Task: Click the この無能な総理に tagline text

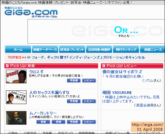Action: [x=57, y=117]
